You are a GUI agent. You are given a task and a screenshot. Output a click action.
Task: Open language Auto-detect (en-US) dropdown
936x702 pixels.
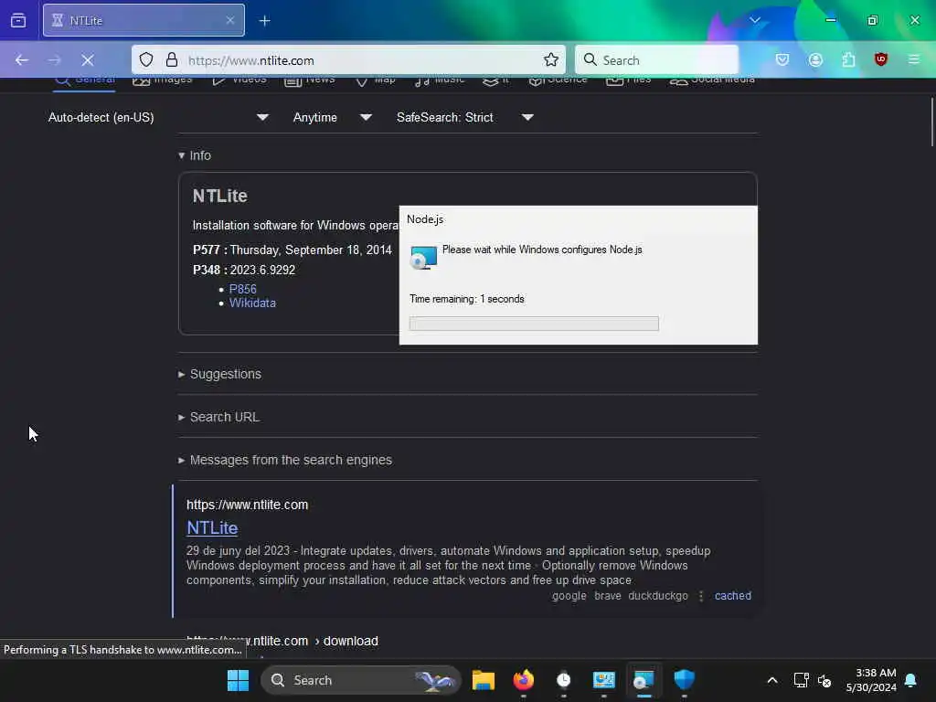click(x=158, y=118)
